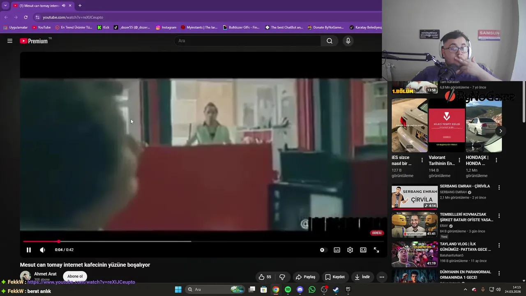Mute the tab using the speaker icon
The image size is (526, 296).
[x=63, y=5]
